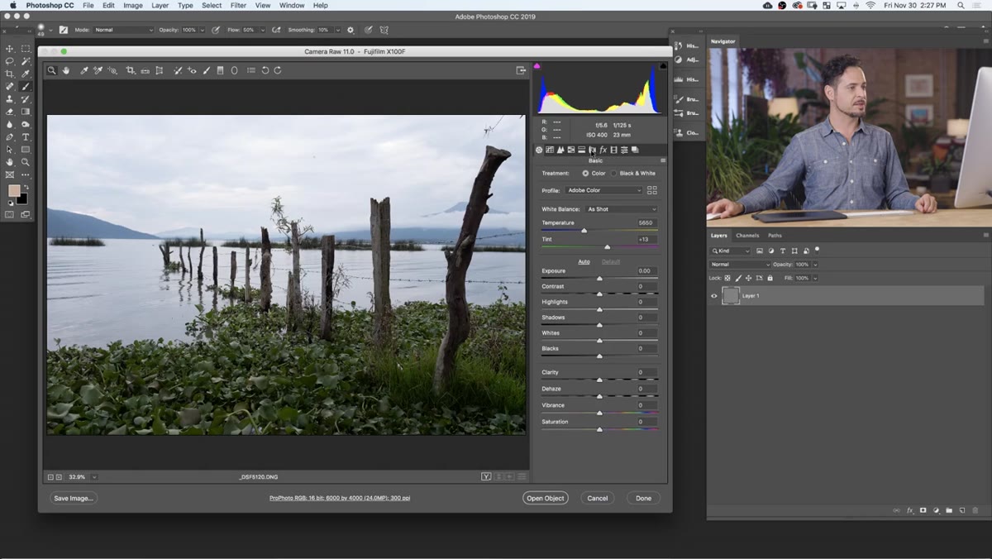Open the Tone Curve panel tab
992x559 pixels.
click(x=550, y=150)
